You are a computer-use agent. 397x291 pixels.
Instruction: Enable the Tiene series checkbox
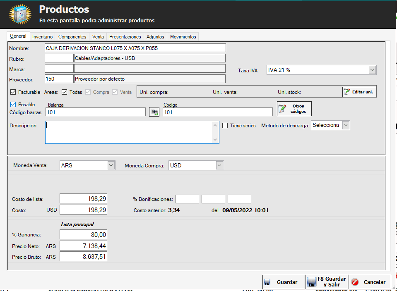pos(225,126)
